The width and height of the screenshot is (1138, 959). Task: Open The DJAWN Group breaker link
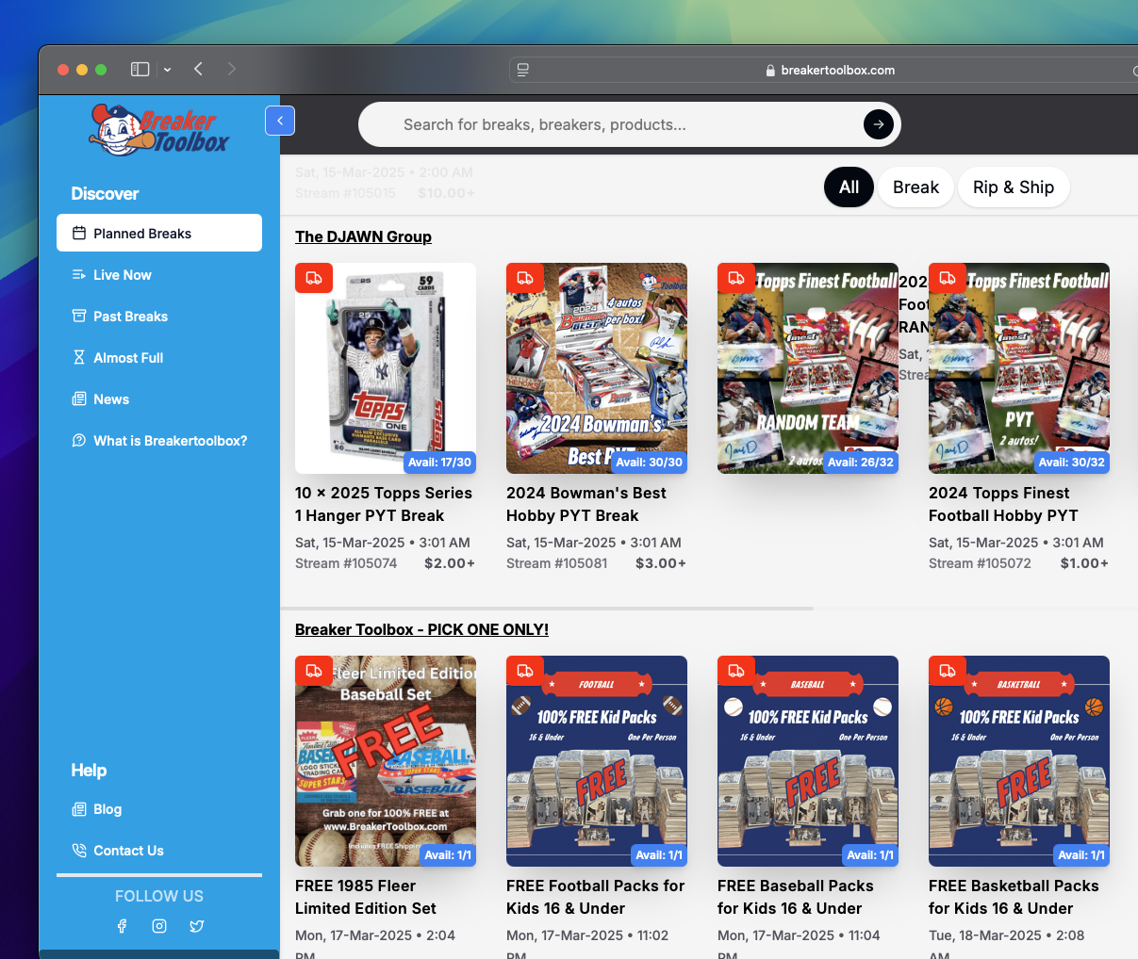tap(363, 236)
